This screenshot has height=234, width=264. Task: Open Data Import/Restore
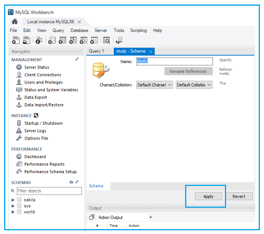click(44, 105)
